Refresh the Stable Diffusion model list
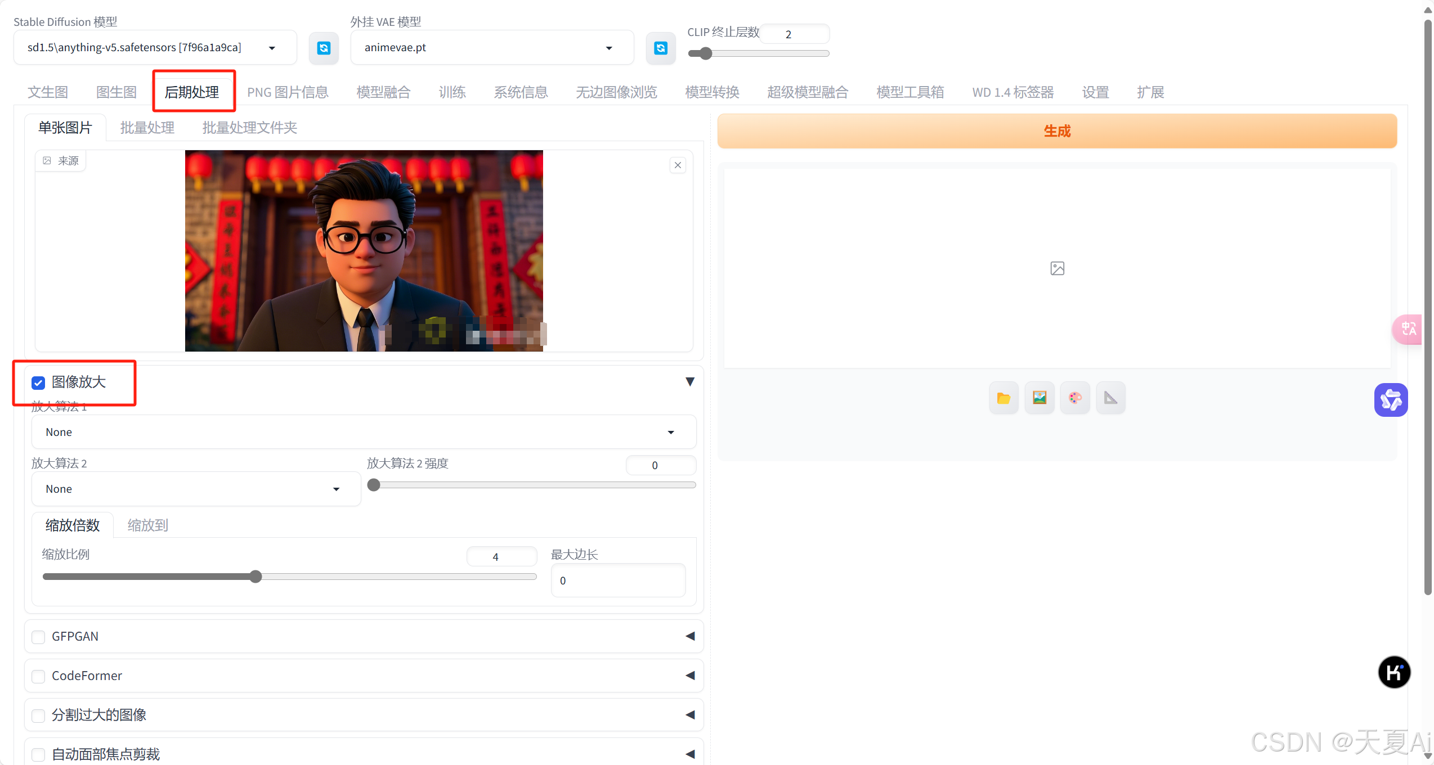This screenshot has width=1434, height=765. pos(324,48)
